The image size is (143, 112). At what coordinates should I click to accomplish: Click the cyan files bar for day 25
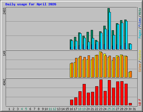click(110, 31)
